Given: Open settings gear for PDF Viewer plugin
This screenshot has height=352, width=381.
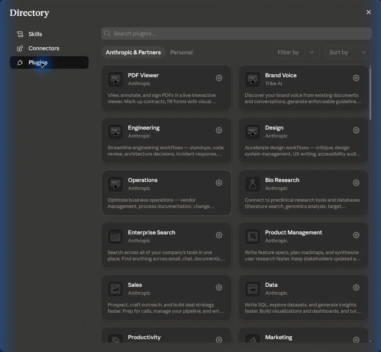Looking at the screenshot, I should pyautogui.click(x=219, y=78).
